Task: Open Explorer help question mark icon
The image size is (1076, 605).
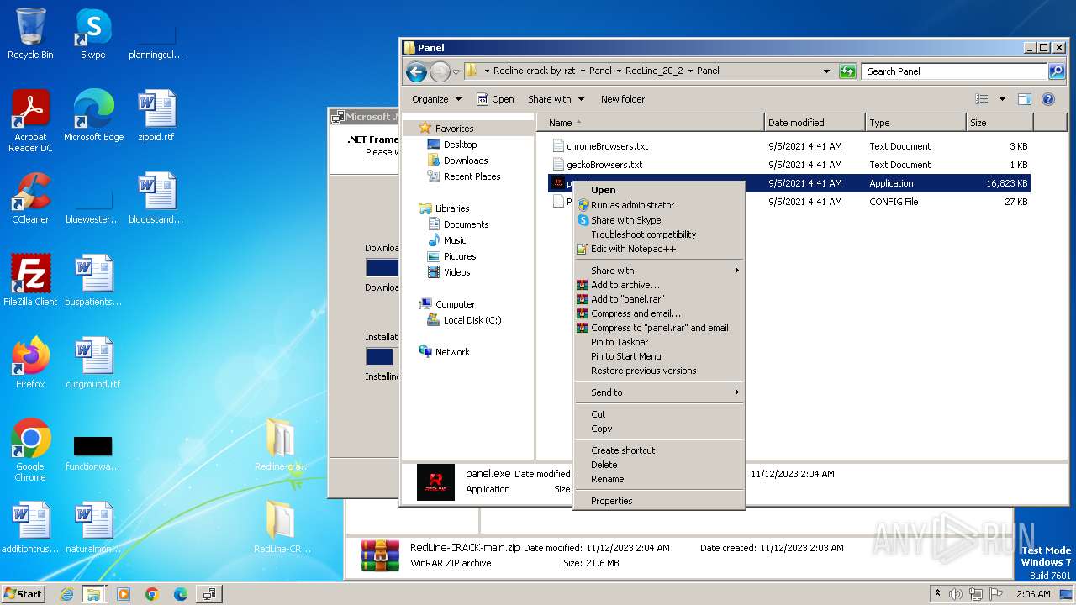Action: [x=1048, y=99]
